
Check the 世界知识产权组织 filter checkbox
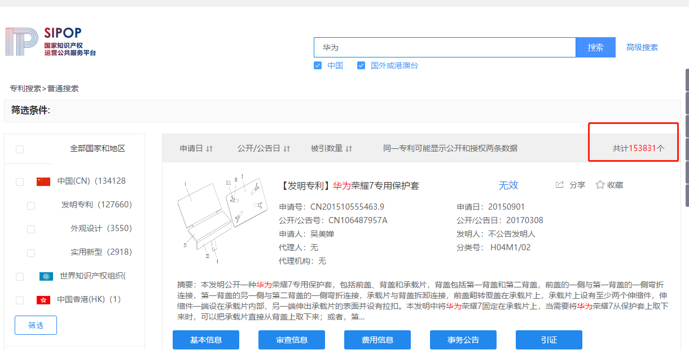[x=20, y=276]
